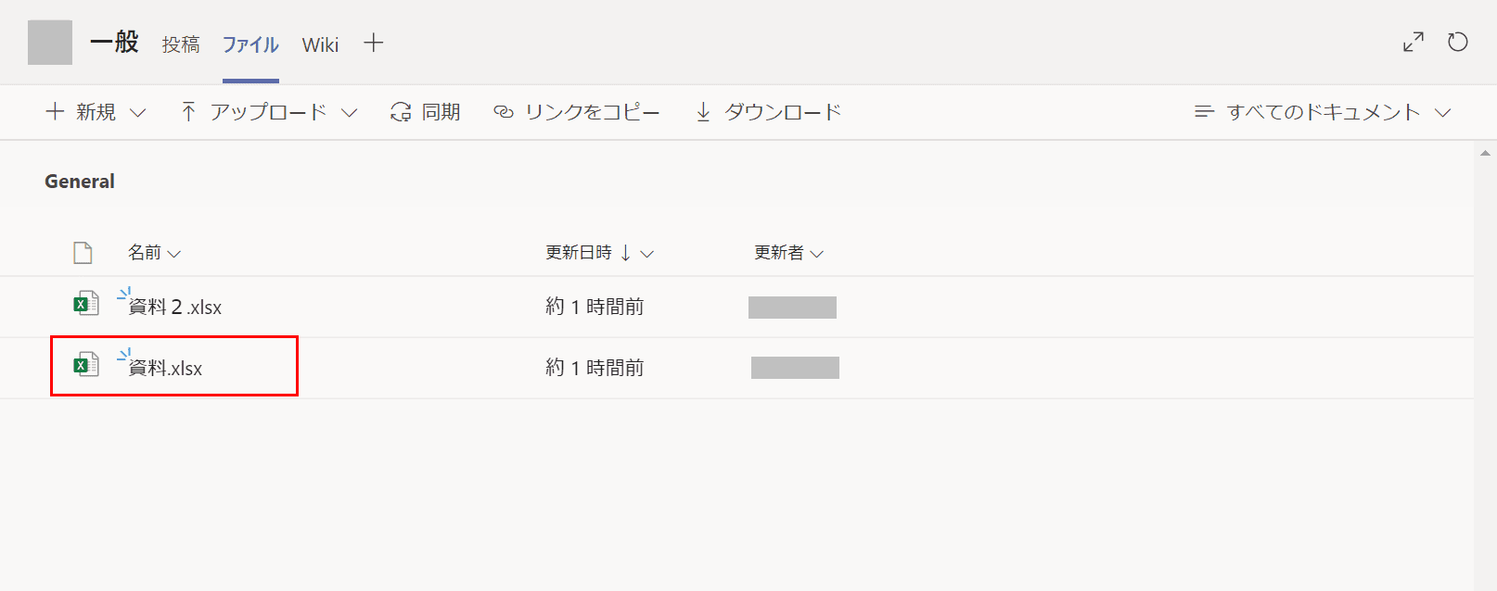
Task: Click the scrollbar up arrow
Action: [x=1485, y=153]
